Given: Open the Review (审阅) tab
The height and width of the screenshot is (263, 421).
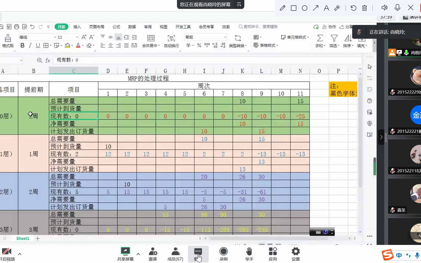Looking at the screenshot, I should 148,27.
